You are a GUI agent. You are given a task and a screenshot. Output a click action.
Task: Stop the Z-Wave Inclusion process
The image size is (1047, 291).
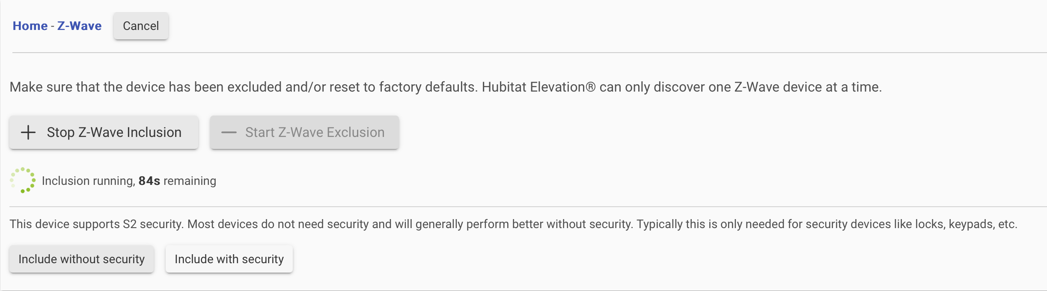tap(104, 132)
